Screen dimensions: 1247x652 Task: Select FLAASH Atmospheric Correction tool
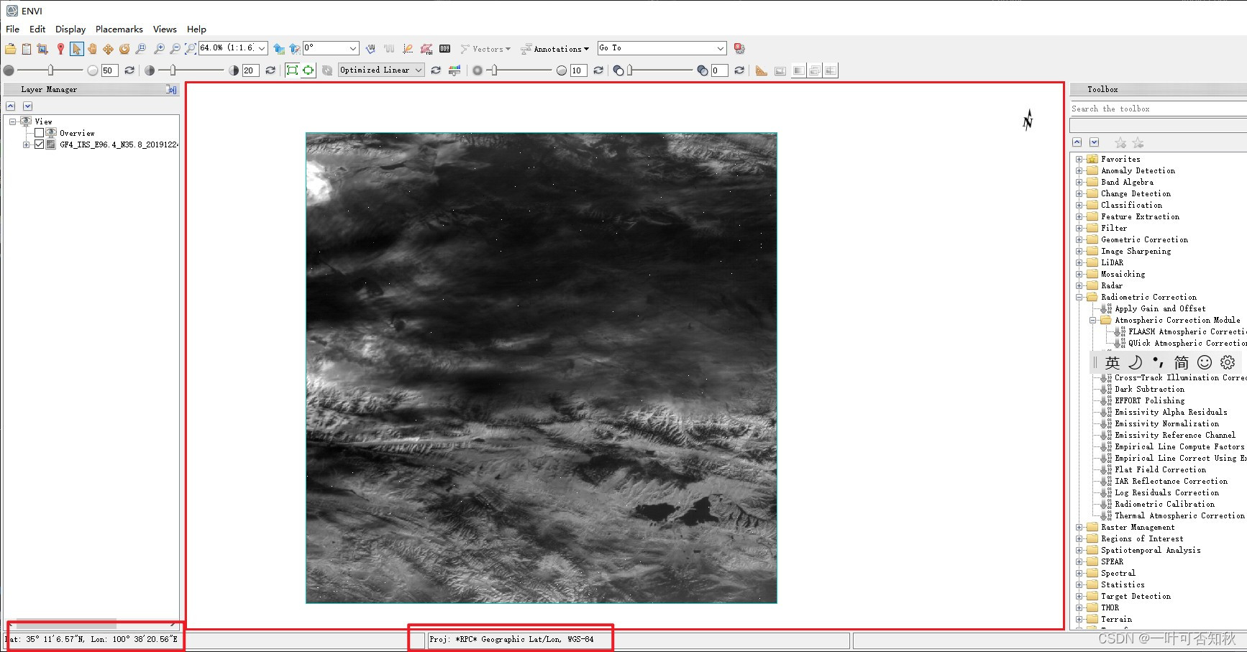click(1187, 331)
